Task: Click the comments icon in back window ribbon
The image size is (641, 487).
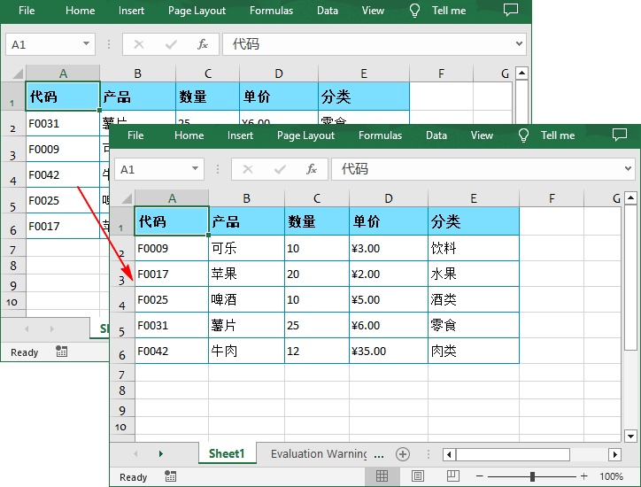Action: 511,10
